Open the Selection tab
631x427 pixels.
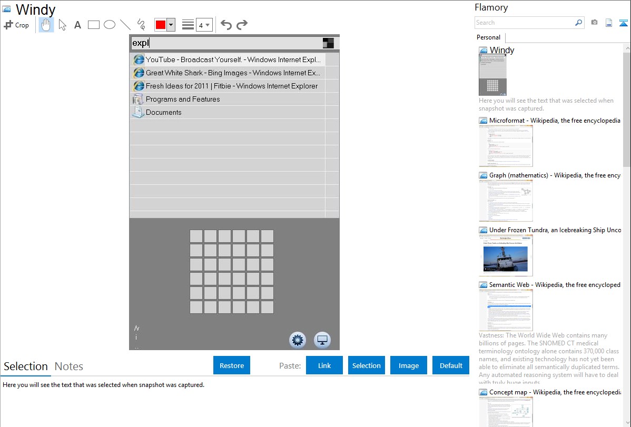(26, 366)
